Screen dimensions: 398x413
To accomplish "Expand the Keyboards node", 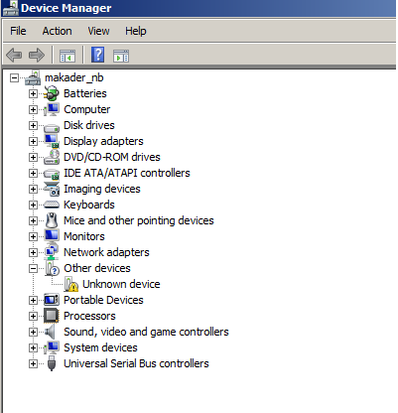I will click(33, 205).
